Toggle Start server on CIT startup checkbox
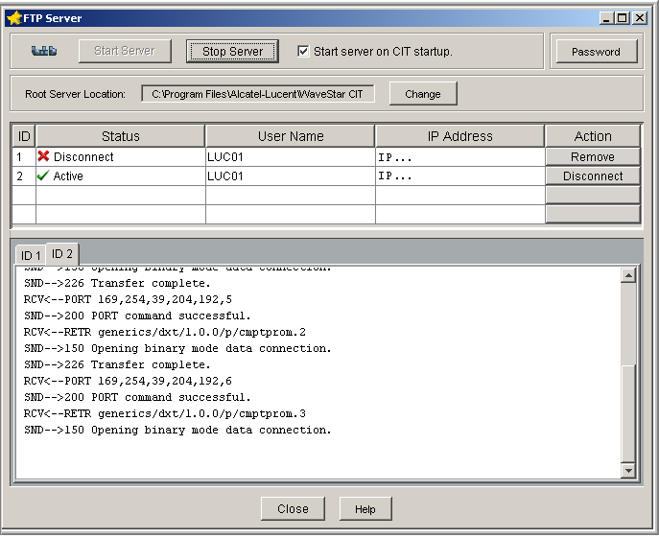The height and width of the screenshot is (538, 659). 303,51
